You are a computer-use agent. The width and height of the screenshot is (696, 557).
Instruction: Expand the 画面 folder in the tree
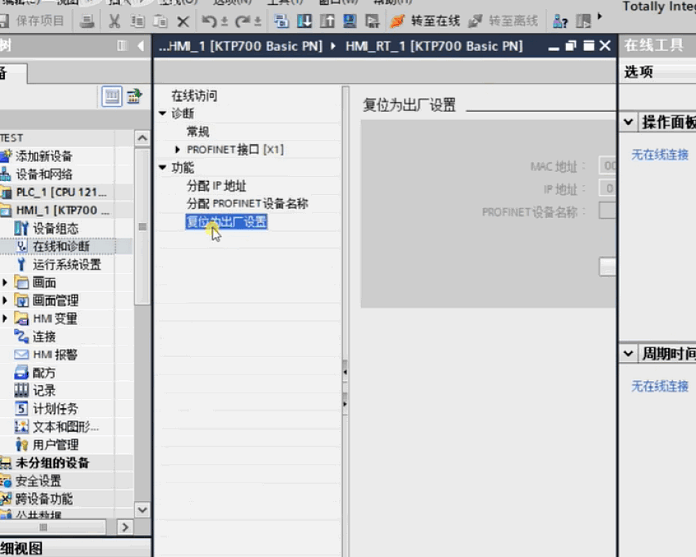coord(6,283)
